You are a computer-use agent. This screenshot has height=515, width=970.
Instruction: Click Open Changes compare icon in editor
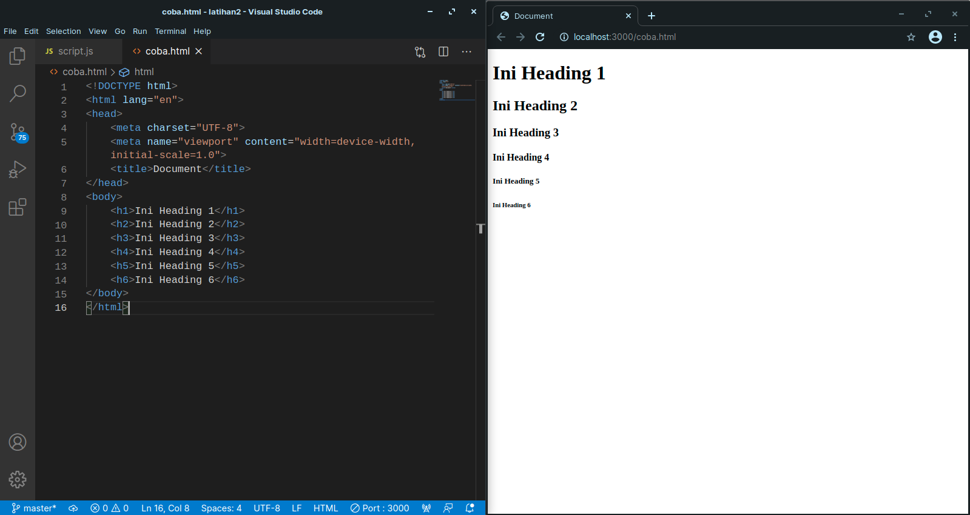420,52
